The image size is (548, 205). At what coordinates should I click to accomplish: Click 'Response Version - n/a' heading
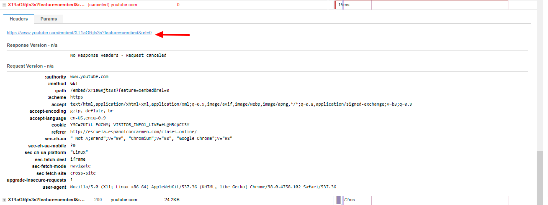[32, 45]
